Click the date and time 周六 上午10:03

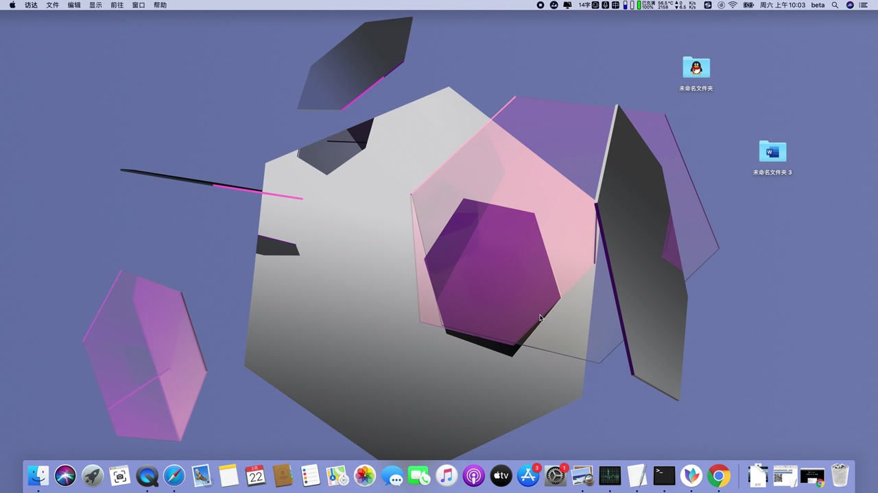tap(783, 5)
